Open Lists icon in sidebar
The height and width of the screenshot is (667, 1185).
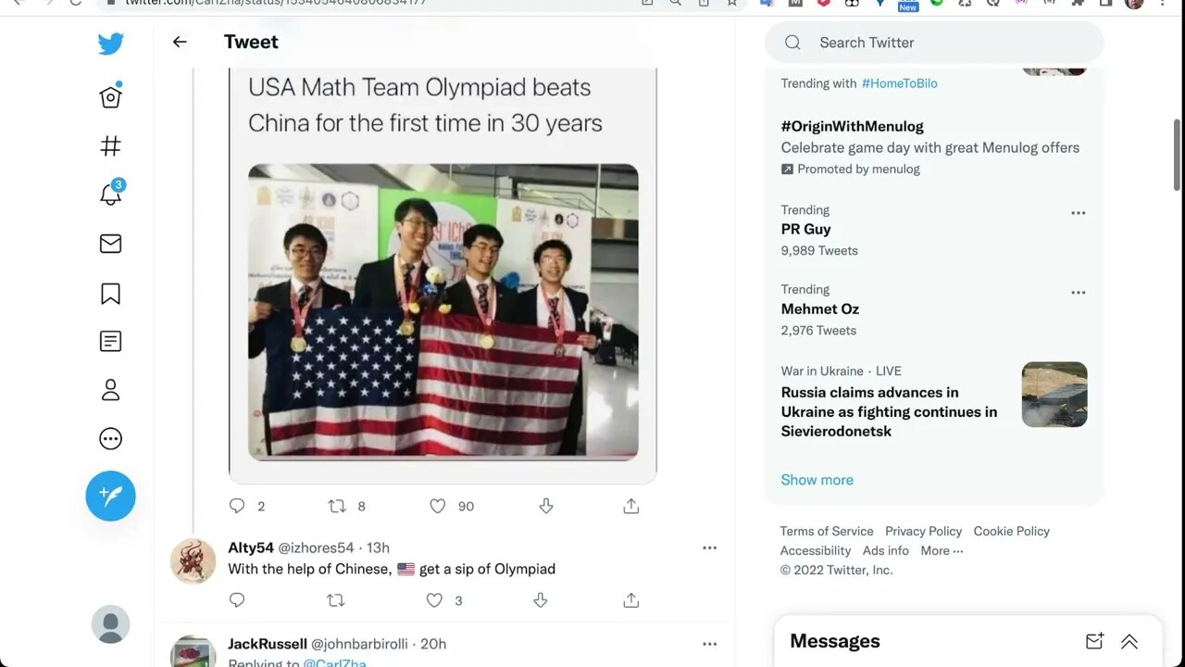click(x=110, y=341)
